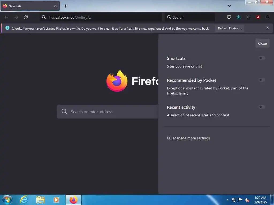This screenshot has width=274, height=205.
Task: Click the uBlock Origin shield icon
Action: click(258, 17)
